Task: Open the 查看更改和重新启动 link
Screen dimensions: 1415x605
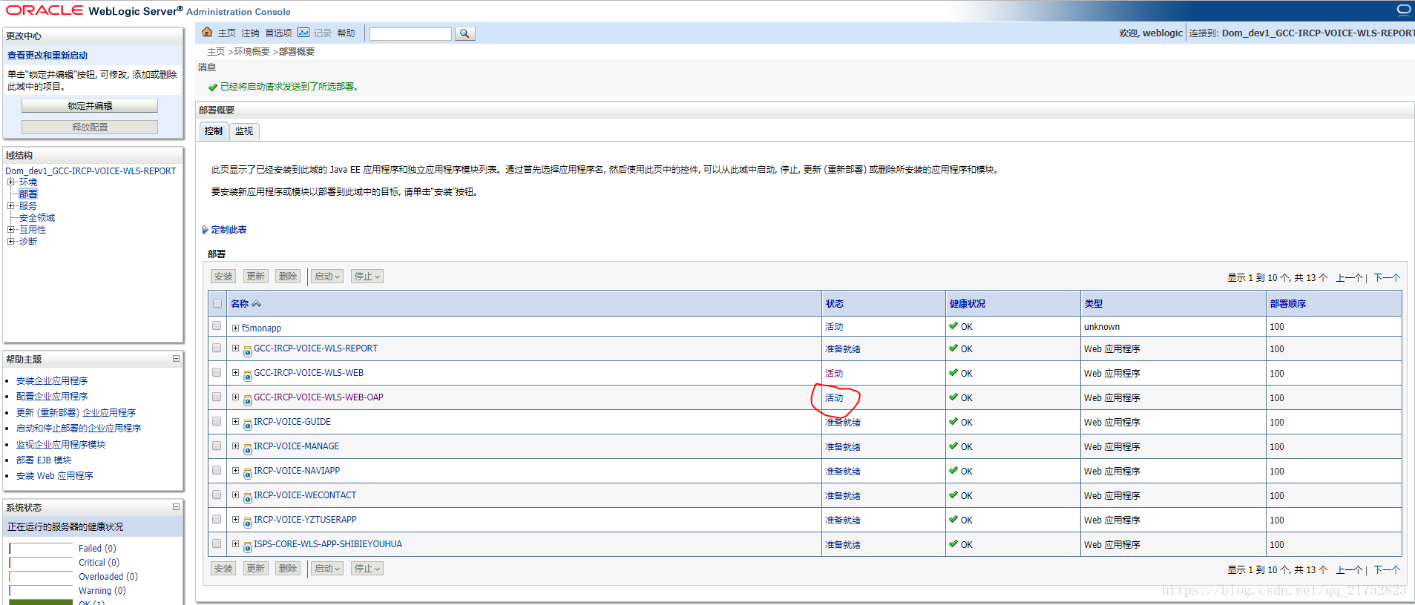Action: tap(47, 56)
